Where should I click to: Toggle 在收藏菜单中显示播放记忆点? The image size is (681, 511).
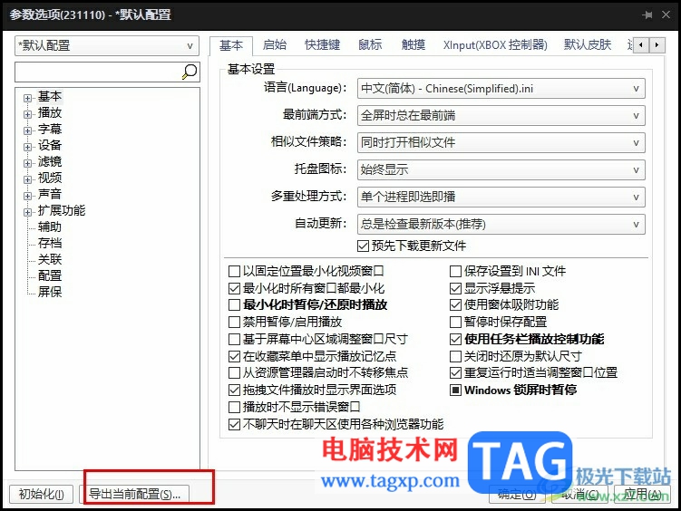pyautogui.click(x=234, y=356)
